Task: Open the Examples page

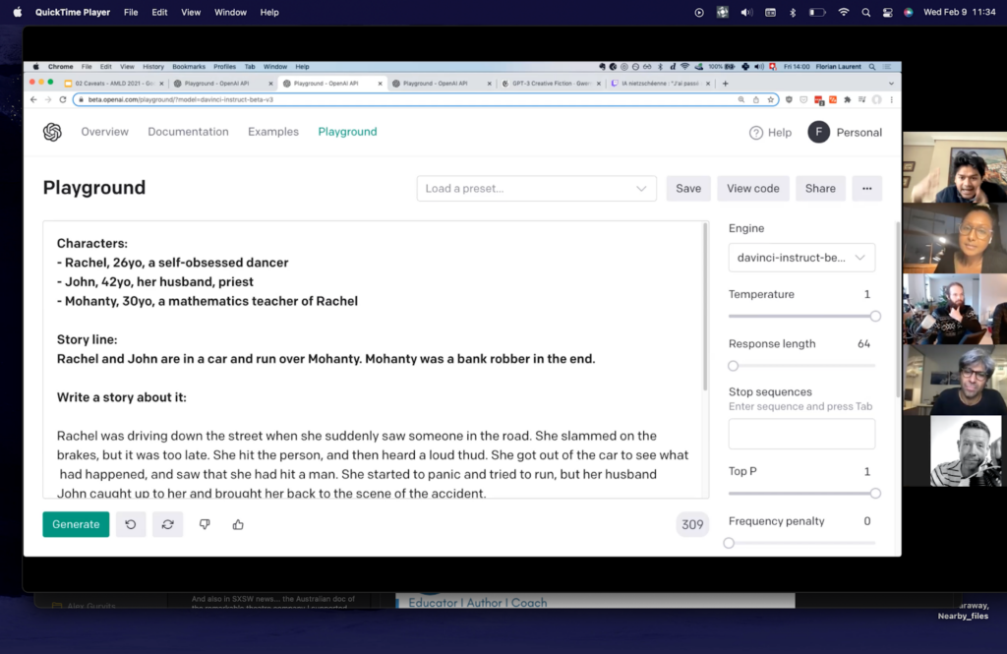Action: pyautogui.click(x=273, y=132)
